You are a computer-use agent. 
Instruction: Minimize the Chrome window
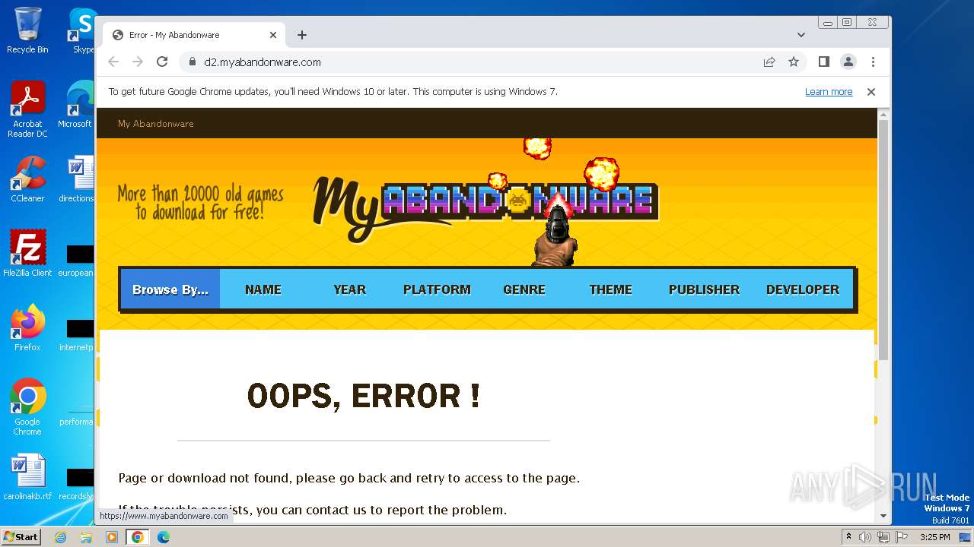tap(828, 23)
